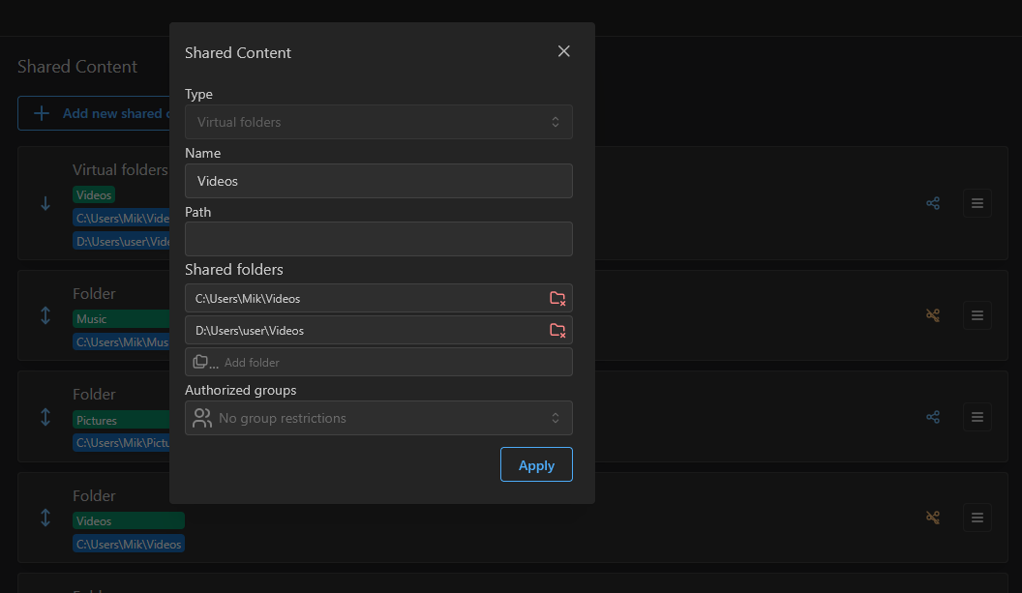Open hamburger menu on Virtual folders row
The height and width of the screenshot is (593, 1022).
tap(977, 203)
